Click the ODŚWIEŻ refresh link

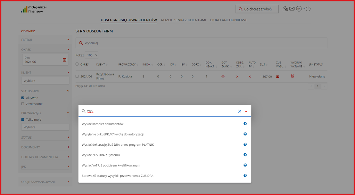(x=28, y=31)
